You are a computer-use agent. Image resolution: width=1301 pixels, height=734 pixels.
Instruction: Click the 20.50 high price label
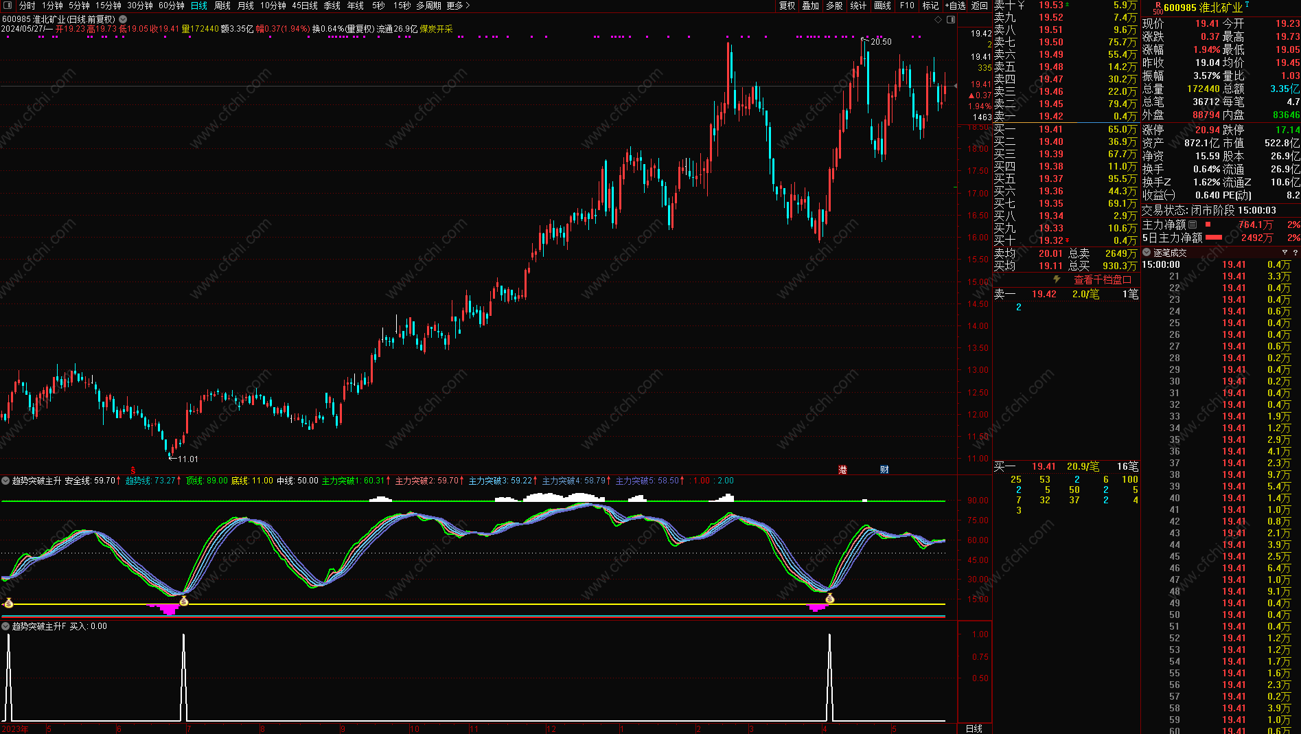click(x=881, y=42)
